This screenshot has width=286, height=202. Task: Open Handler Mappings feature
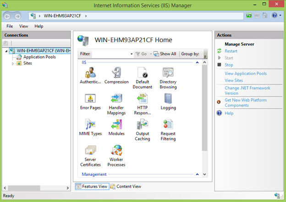(x=116, y=104)
